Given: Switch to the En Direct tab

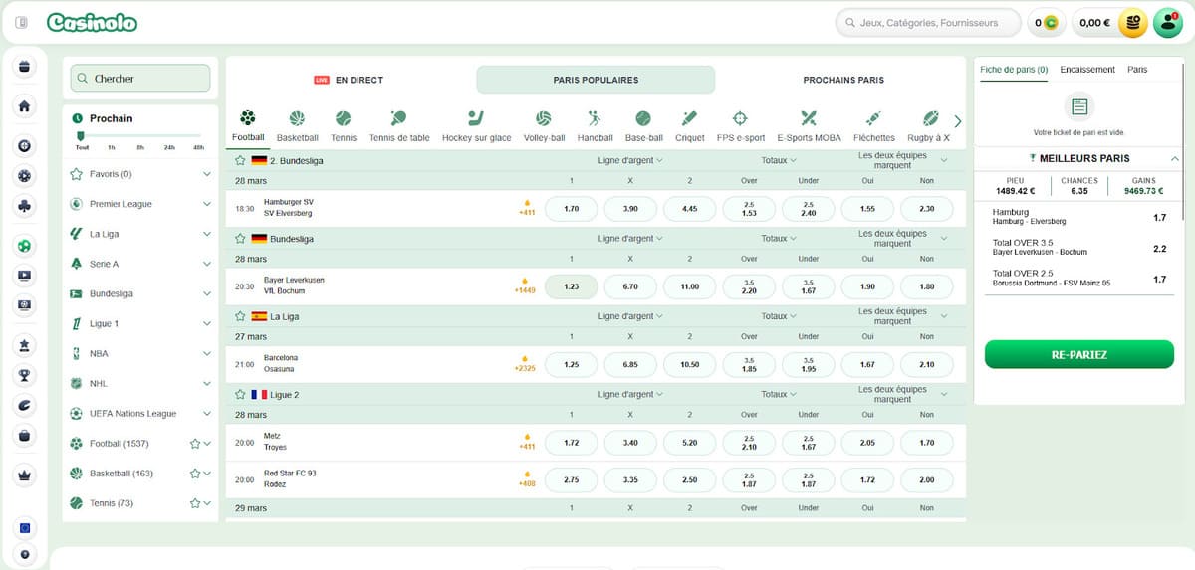Looking at the screenshot, I should (x=350, y=80).
